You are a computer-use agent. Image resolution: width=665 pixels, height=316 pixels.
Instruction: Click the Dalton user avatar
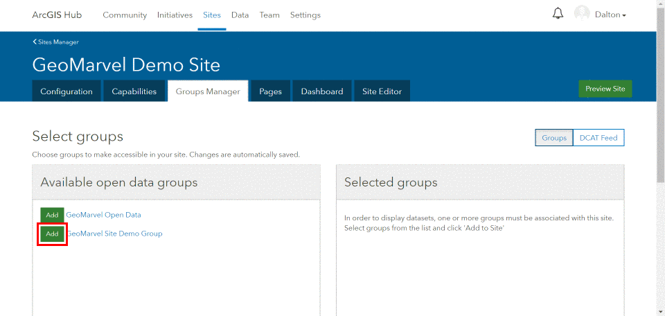click(x=582, y=13)
